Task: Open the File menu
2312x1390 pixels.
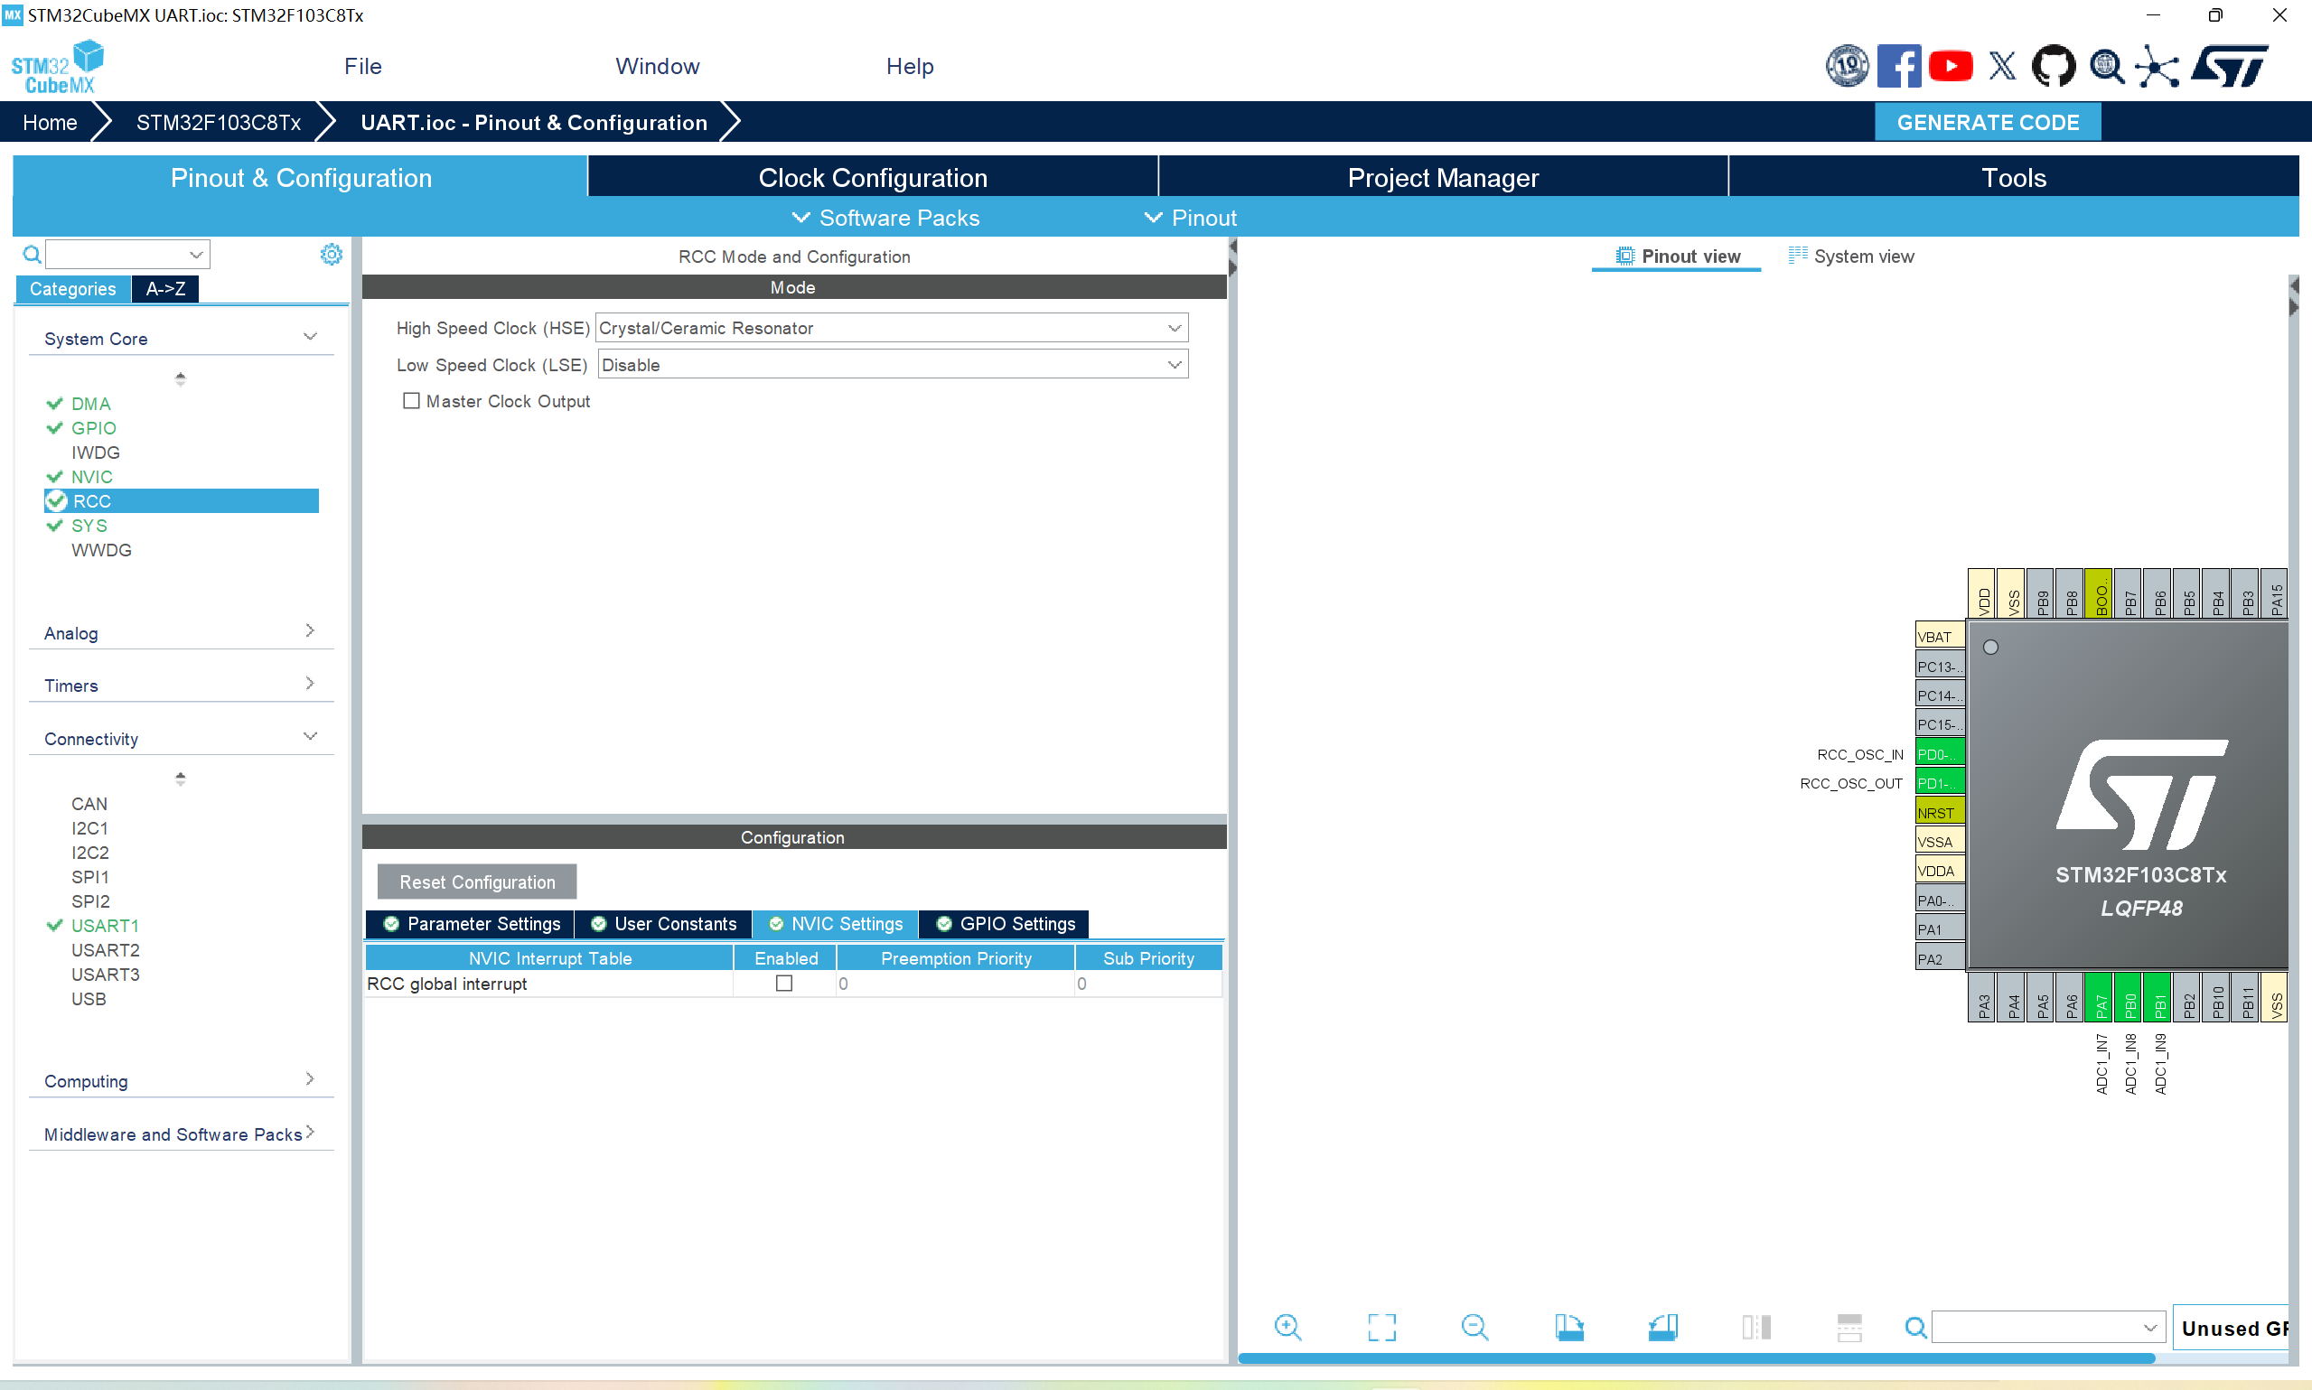Action: click(362, 67)
